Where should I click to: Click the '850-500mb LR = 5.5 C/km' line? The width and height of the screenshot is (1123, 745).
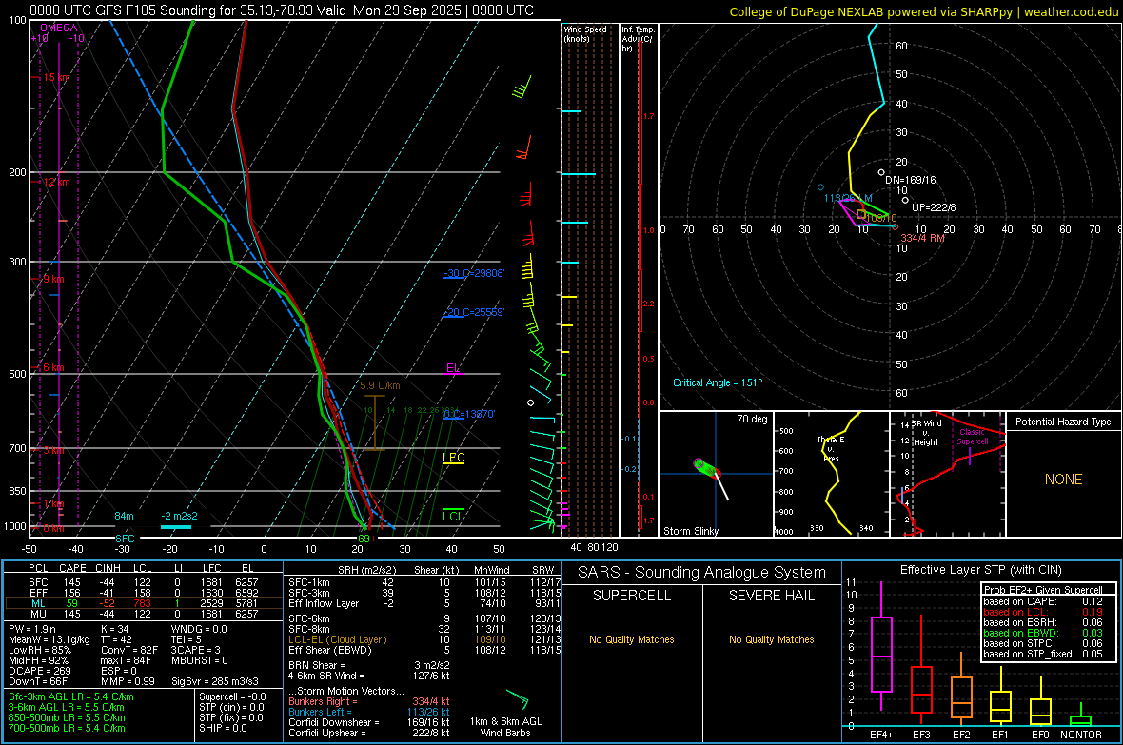[67, 717]
